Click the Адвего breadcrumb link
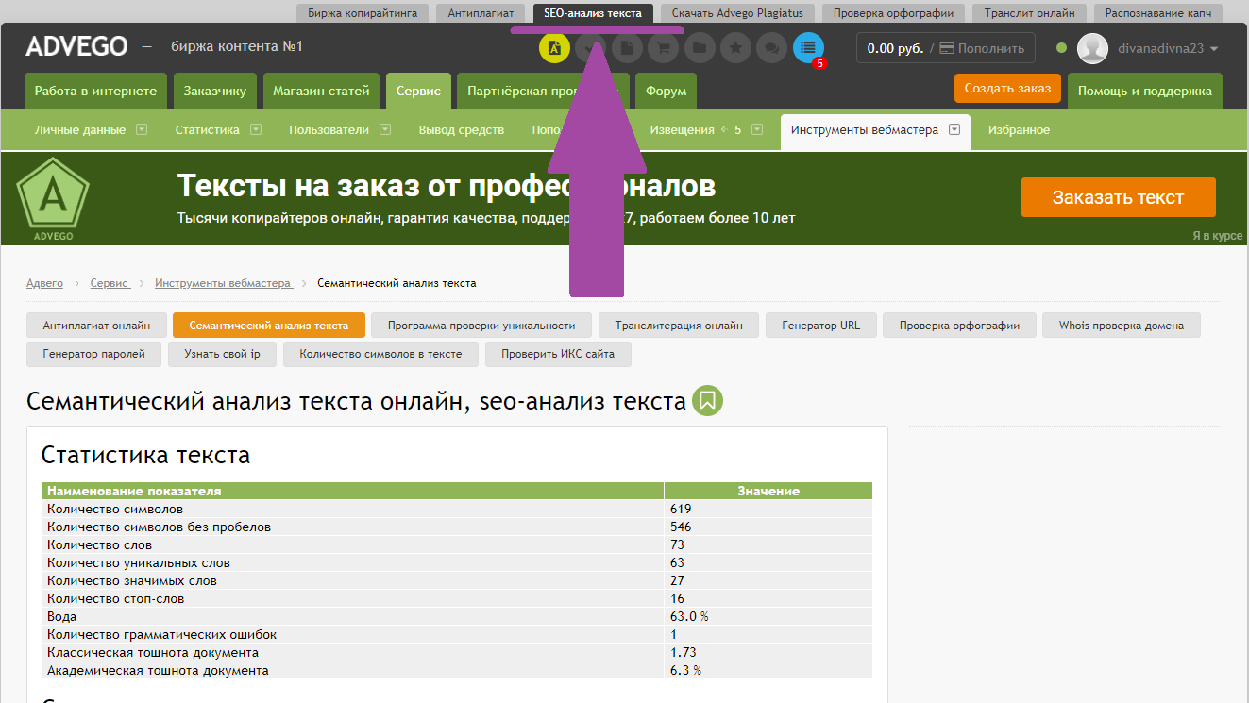 click(44, 283)
